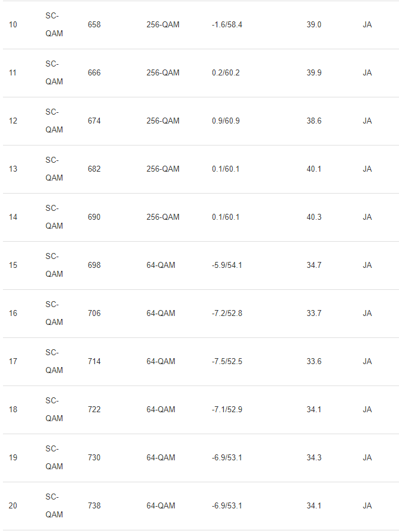This screenshot has height=531, width=399.
Task: Click channel 11 power 0.2/60.2
Action: [226, 73]
